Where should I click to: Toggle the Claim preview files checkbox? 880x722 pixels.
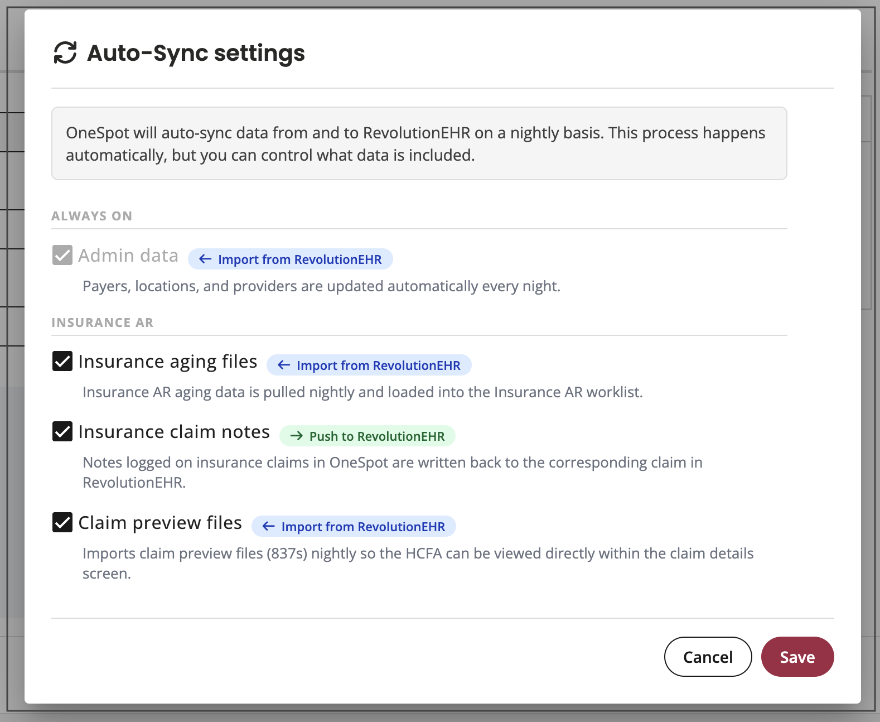pyautogui.click(x=62, y=522)
